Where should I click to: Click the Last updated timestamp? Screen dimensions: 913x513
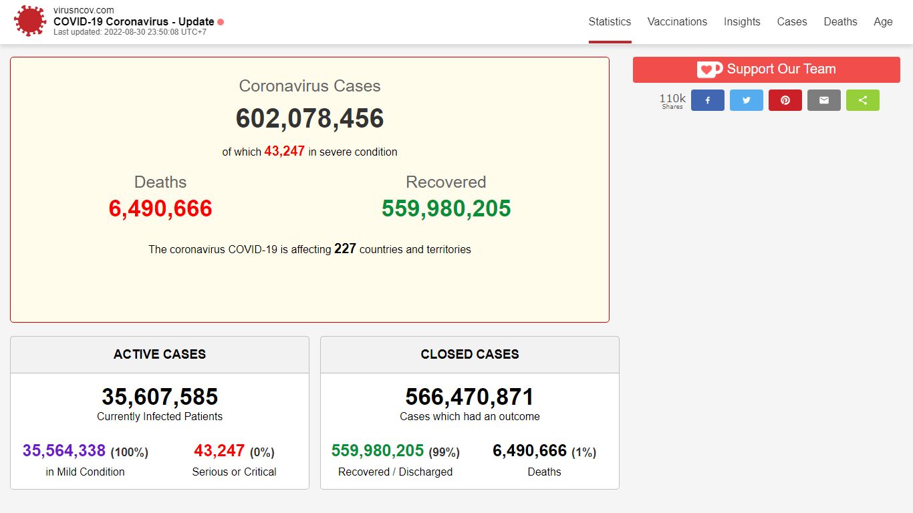click(130, 32)
